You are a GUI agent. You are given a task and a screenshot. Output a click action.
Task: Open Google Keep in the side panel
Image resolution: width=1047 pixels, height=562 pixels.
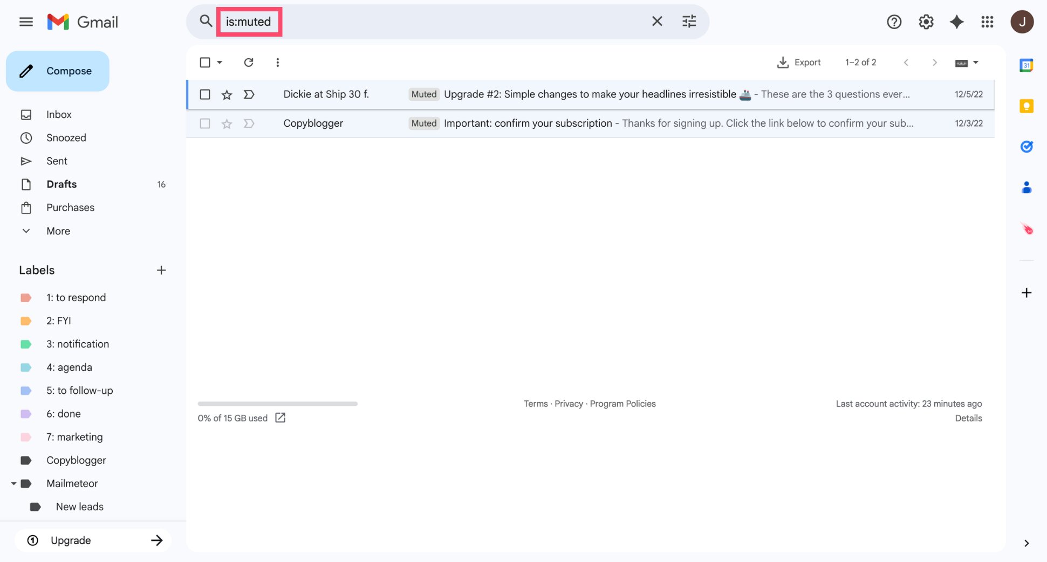point(1026,106)
